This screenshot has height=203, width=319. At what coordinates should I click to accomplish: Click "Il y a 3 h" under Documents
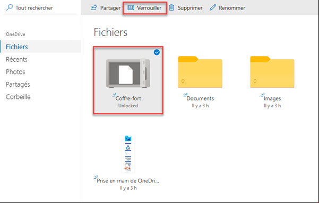(200, 106)
